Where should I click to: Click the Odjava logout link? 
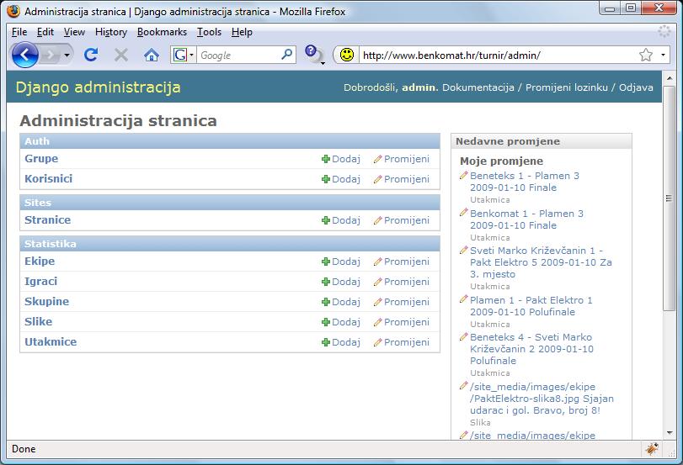click(x=636, y=87)
